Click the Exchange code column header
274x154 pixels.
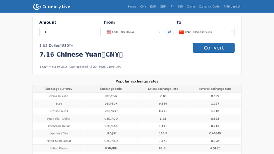(x=111, y=89)
